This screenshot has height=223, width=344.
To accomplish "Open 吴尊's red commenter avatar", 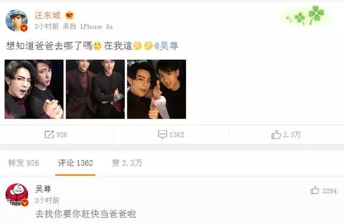I will pyautogui.click(x=17, y=195).
